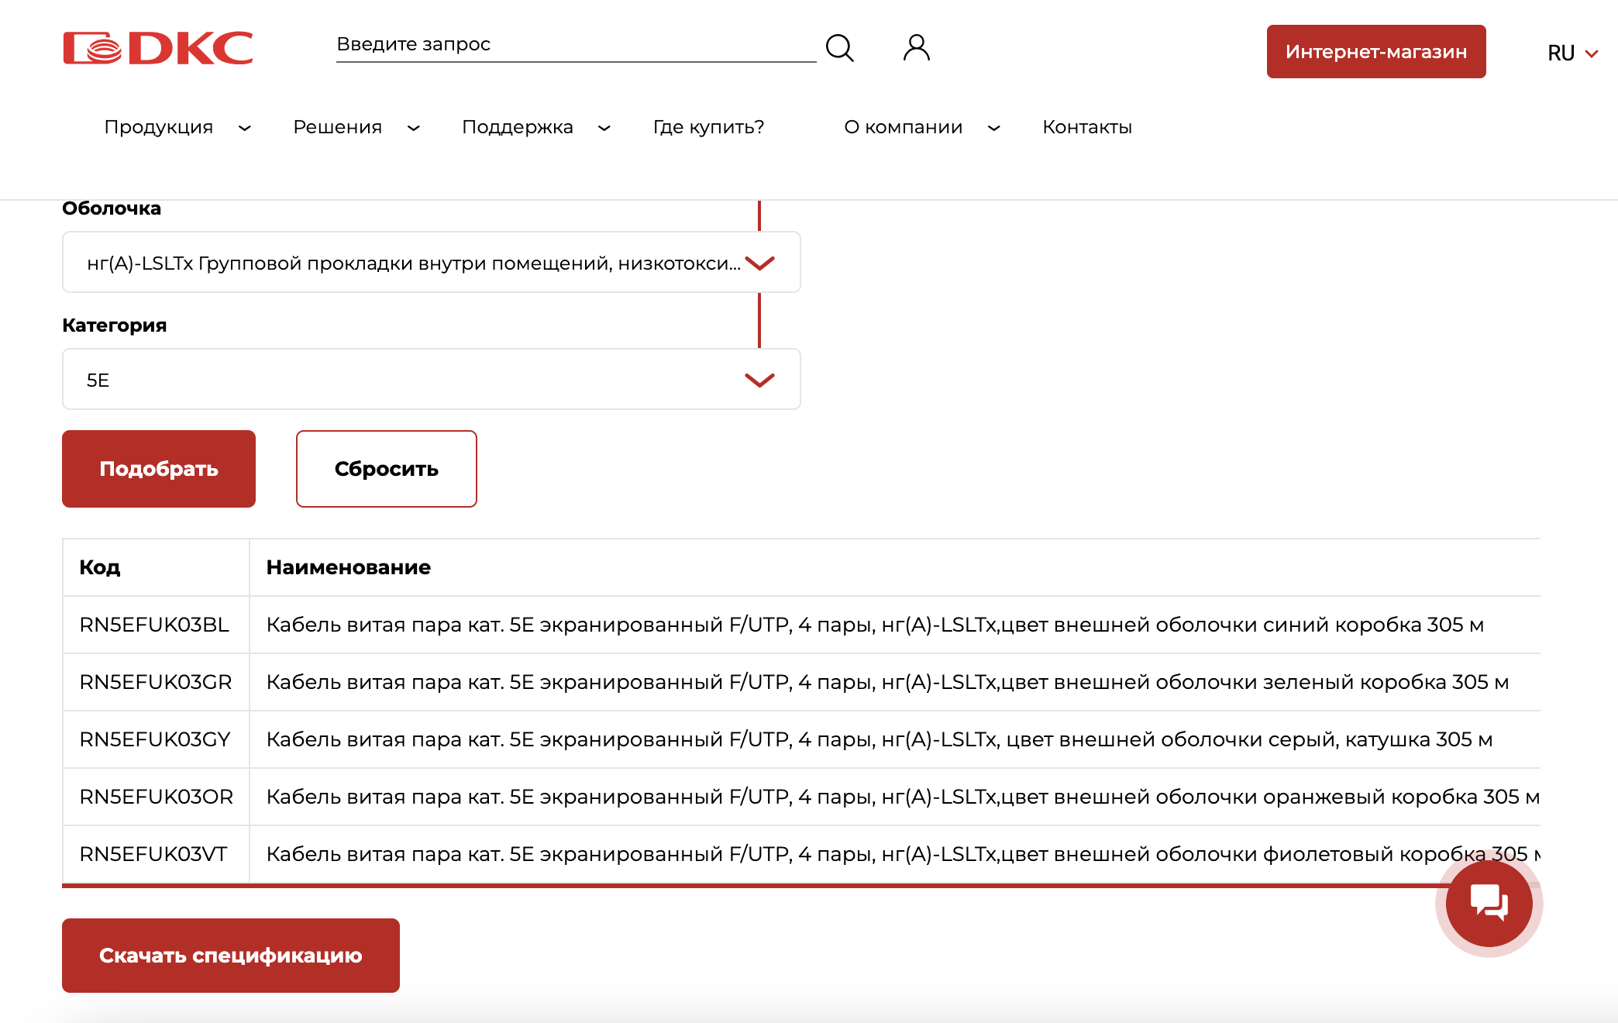Viewport: 1618px width, 1023px height.
Task: Open the Контакты menu item
Action: 1087,127
